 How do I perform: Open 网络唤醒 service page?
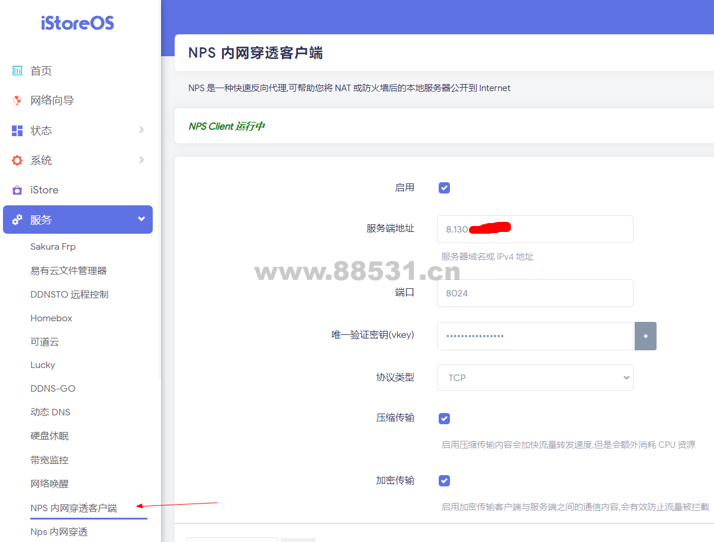[50, 483]
